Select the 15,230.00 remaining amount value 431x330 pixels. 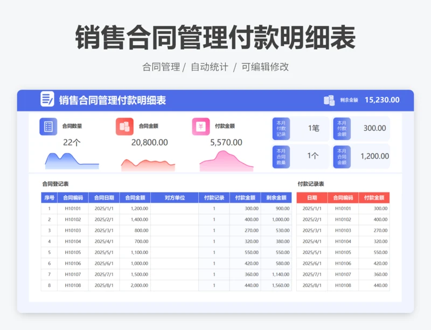click(382, 100)
